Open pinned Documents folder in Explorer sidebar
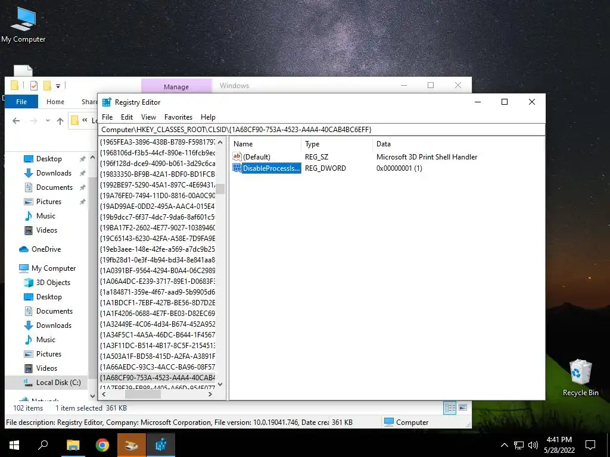The image size is (610, 457). coord(54,187)
